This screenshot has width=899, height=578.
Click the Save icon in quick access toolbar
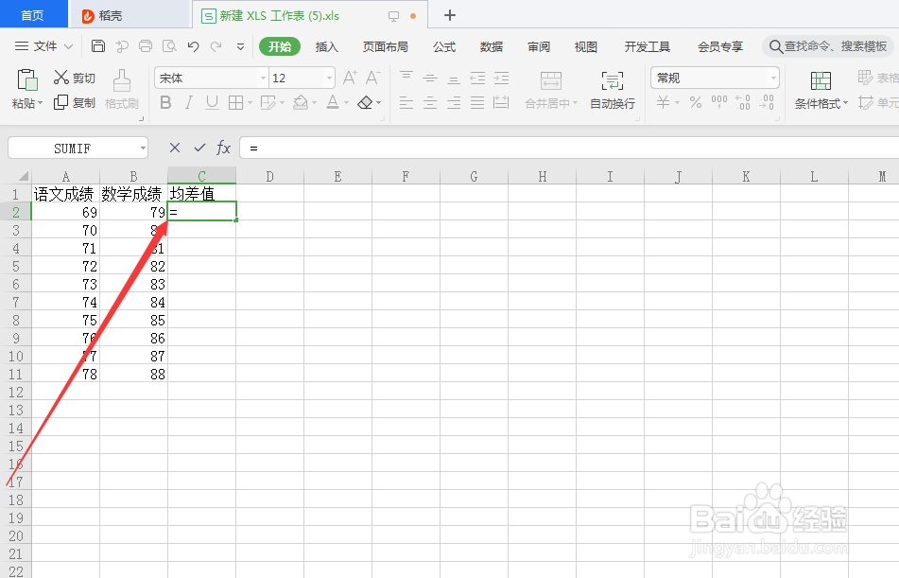tap(98, 46)
